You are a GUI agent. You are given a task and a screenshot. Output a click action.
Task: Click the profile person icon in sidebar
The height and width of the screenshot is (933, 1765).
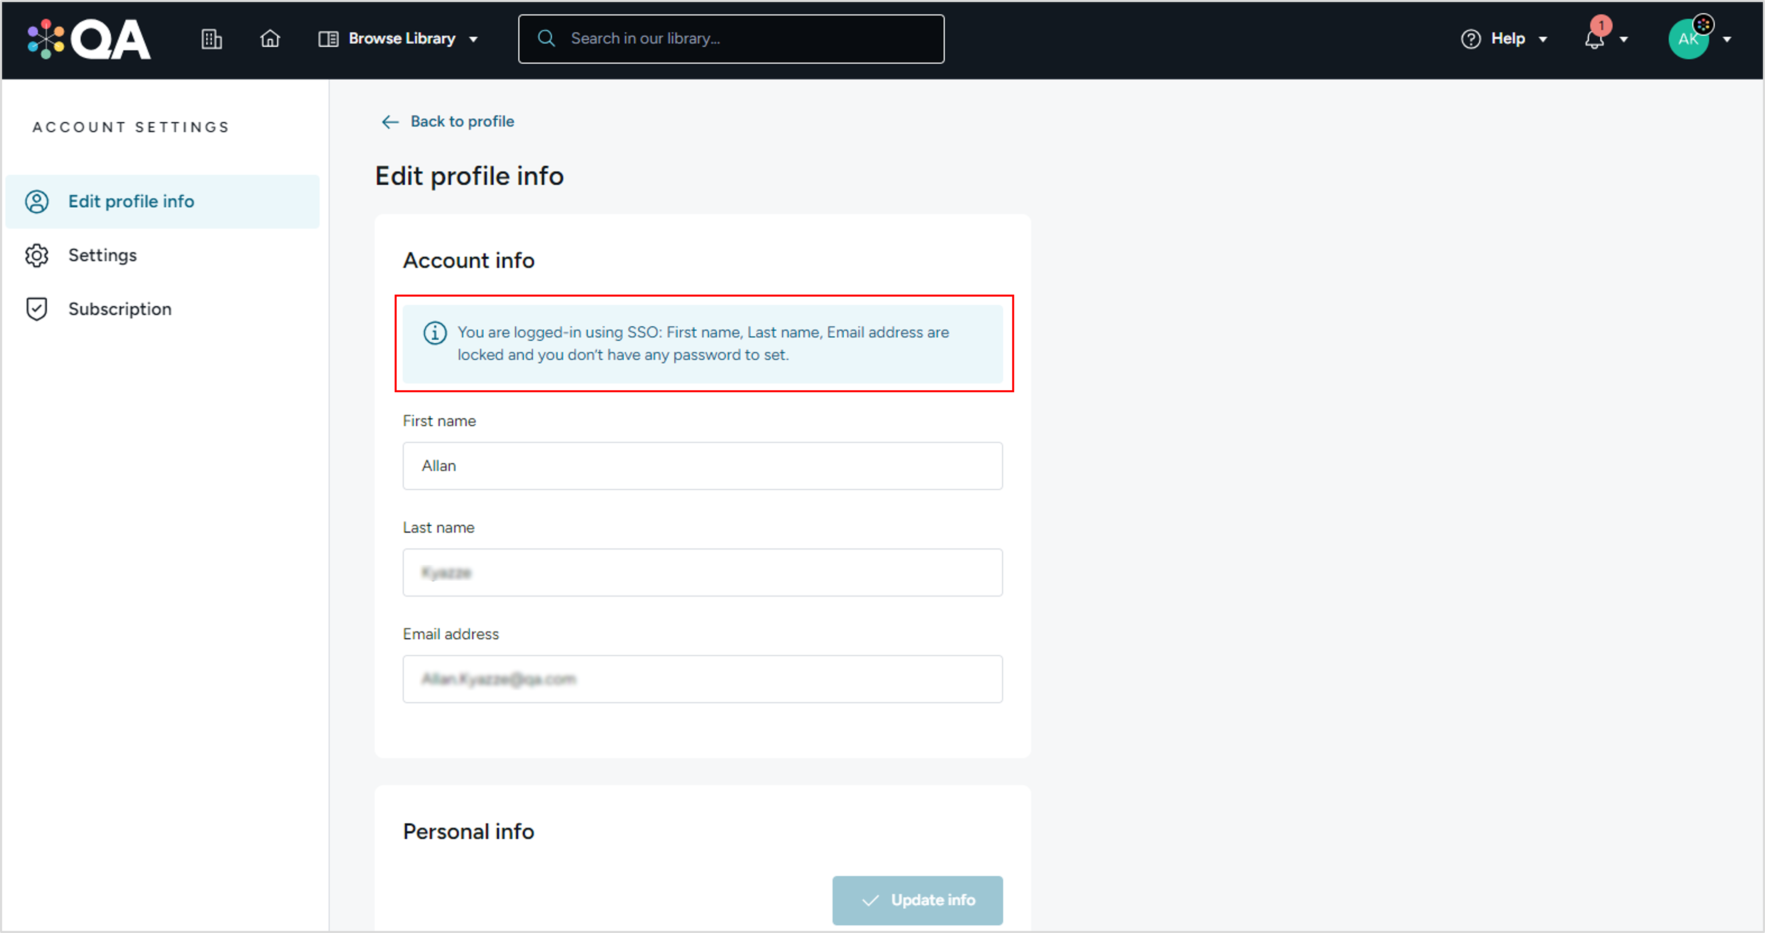[37, 201]
